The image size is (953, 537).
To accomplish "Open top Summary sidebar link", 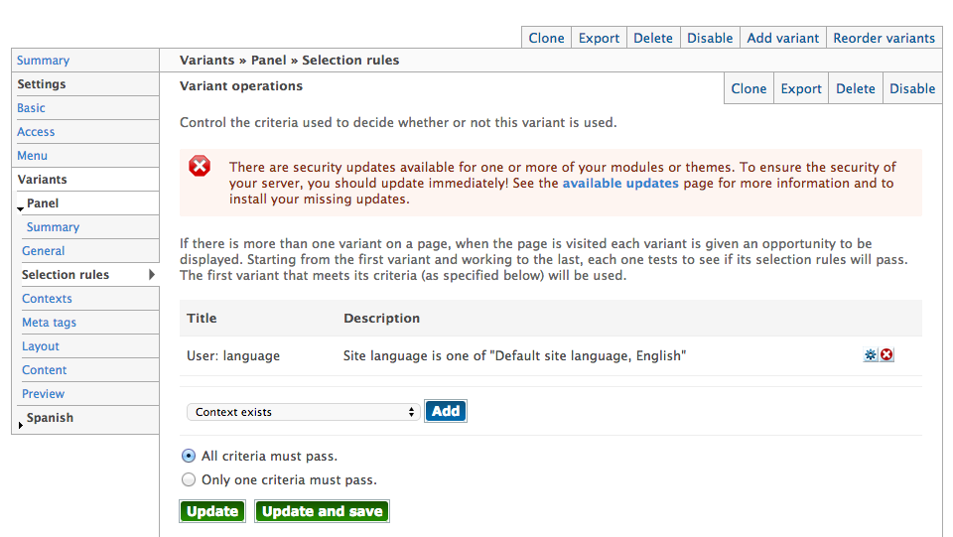I will [x=43, y=61].
